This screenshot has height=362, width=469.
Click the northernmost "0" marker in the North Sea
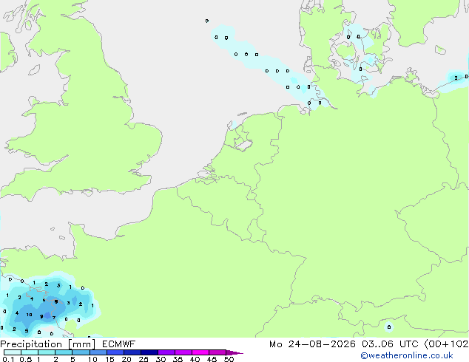coord(207,21)
